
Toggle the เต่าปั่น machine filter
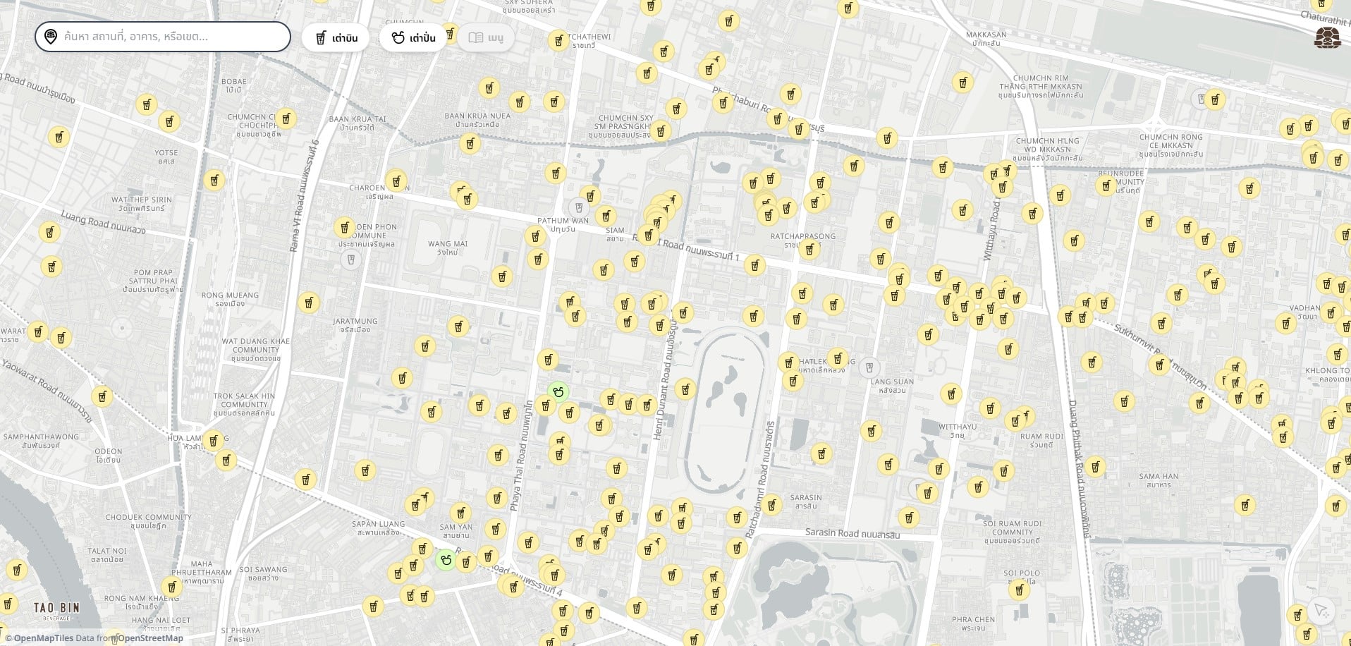click(413, 37)
